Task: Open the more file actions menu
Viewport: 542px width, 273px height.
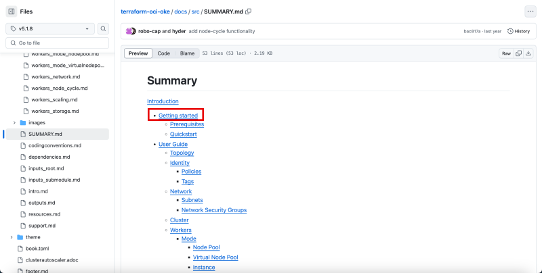Action: pyautogui.click(x=529, y=11)
